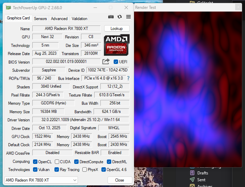The height and width of the screenshot is (187, 245).
Task: Close the Render Test window
Action: pyautogui.click(x=238, y=7)
